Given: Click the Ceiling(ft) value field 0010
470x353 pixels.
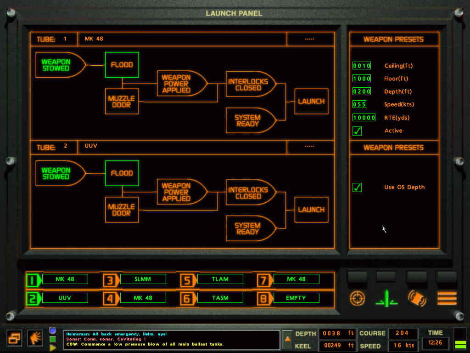Looking at the screenshot, I should click(362, 66).
